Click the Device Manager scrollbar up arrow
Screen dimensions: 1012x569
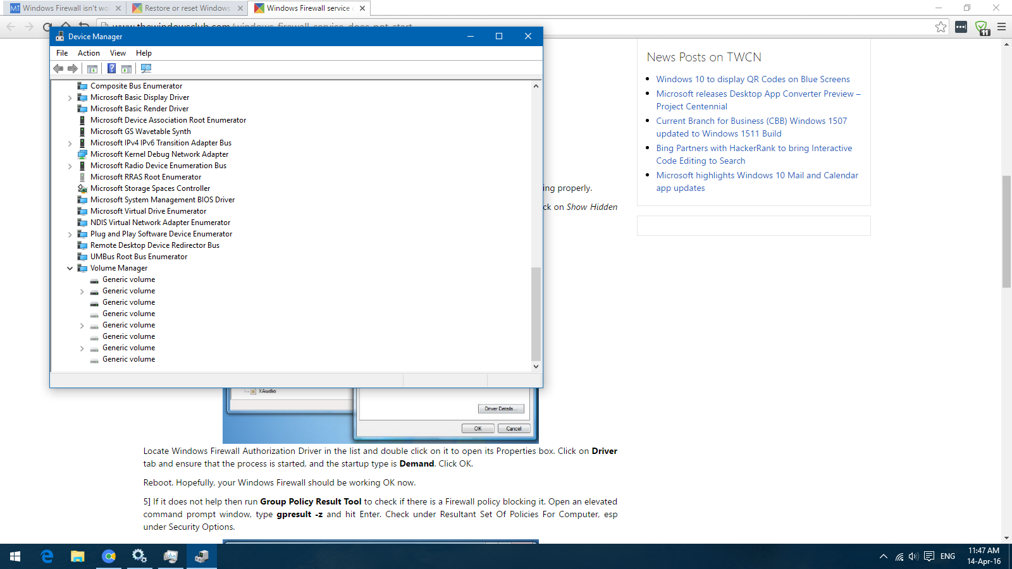536,86
